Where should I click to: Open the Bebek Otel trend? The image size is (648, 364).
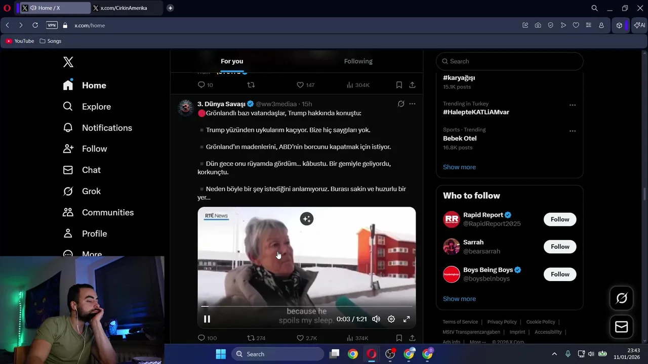coord(460,139)
